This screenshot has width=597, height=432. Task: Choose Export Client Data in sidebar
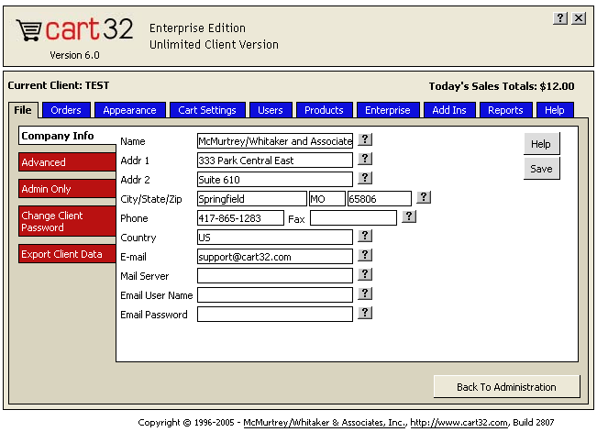[67, 254]
